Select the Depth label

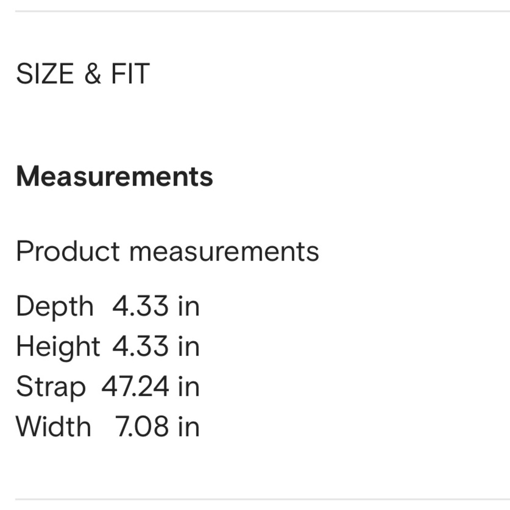[x=55, y=307]
